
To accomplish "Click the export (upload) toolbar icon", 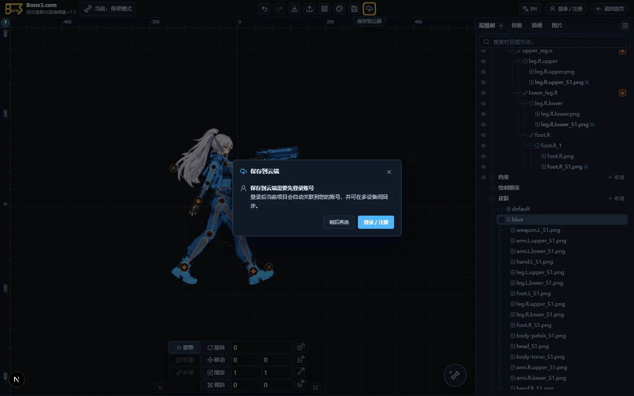I will 310,9.
